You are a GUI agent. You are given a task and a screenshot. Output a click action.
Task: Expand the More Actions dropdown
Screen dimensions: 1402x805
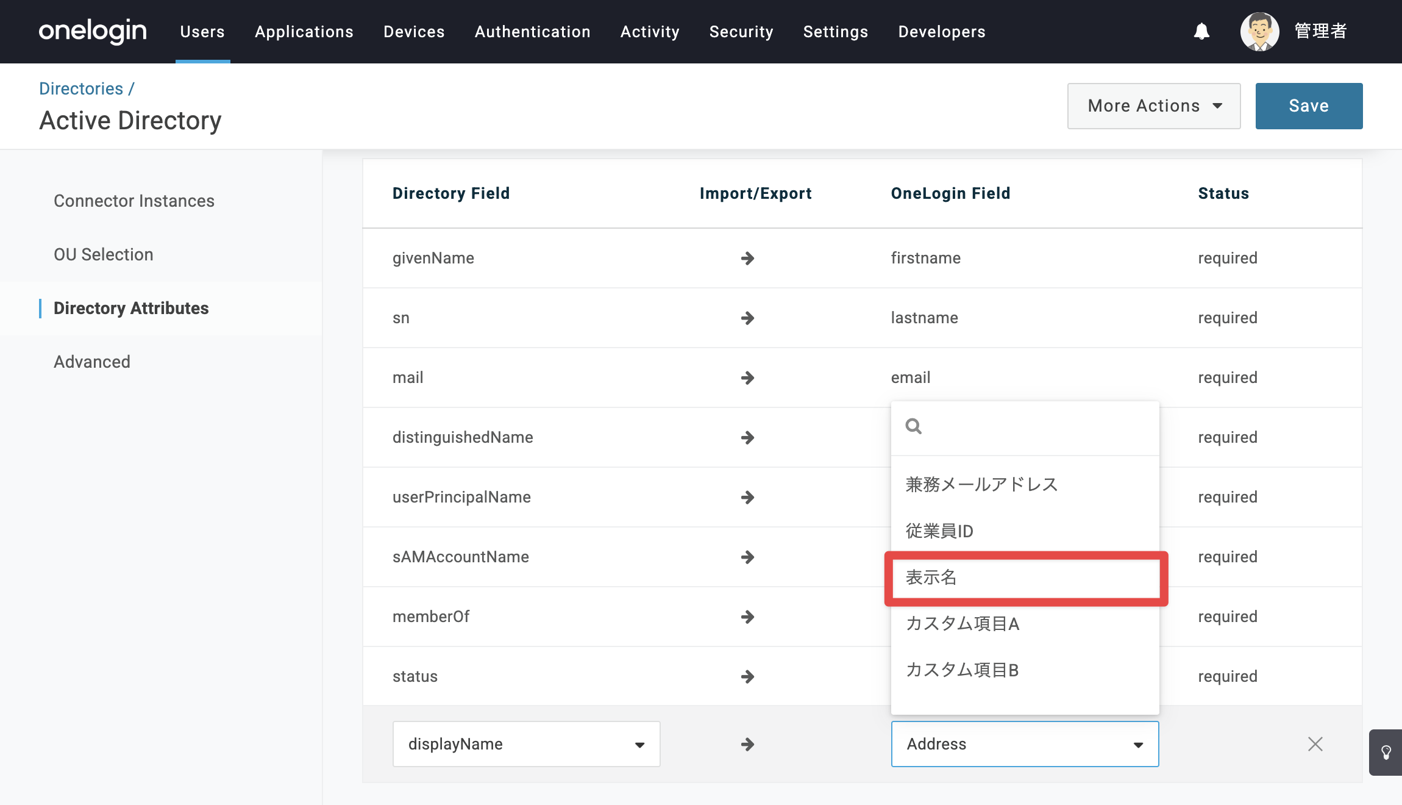pyautogui.click(x=1154, y=106)
